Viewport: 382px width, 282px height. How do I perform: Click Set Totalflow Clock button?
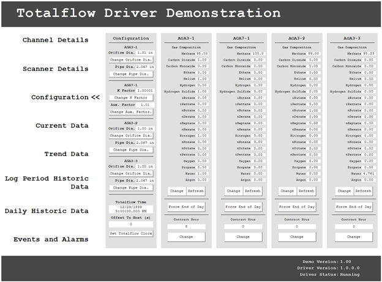[131, 234]
